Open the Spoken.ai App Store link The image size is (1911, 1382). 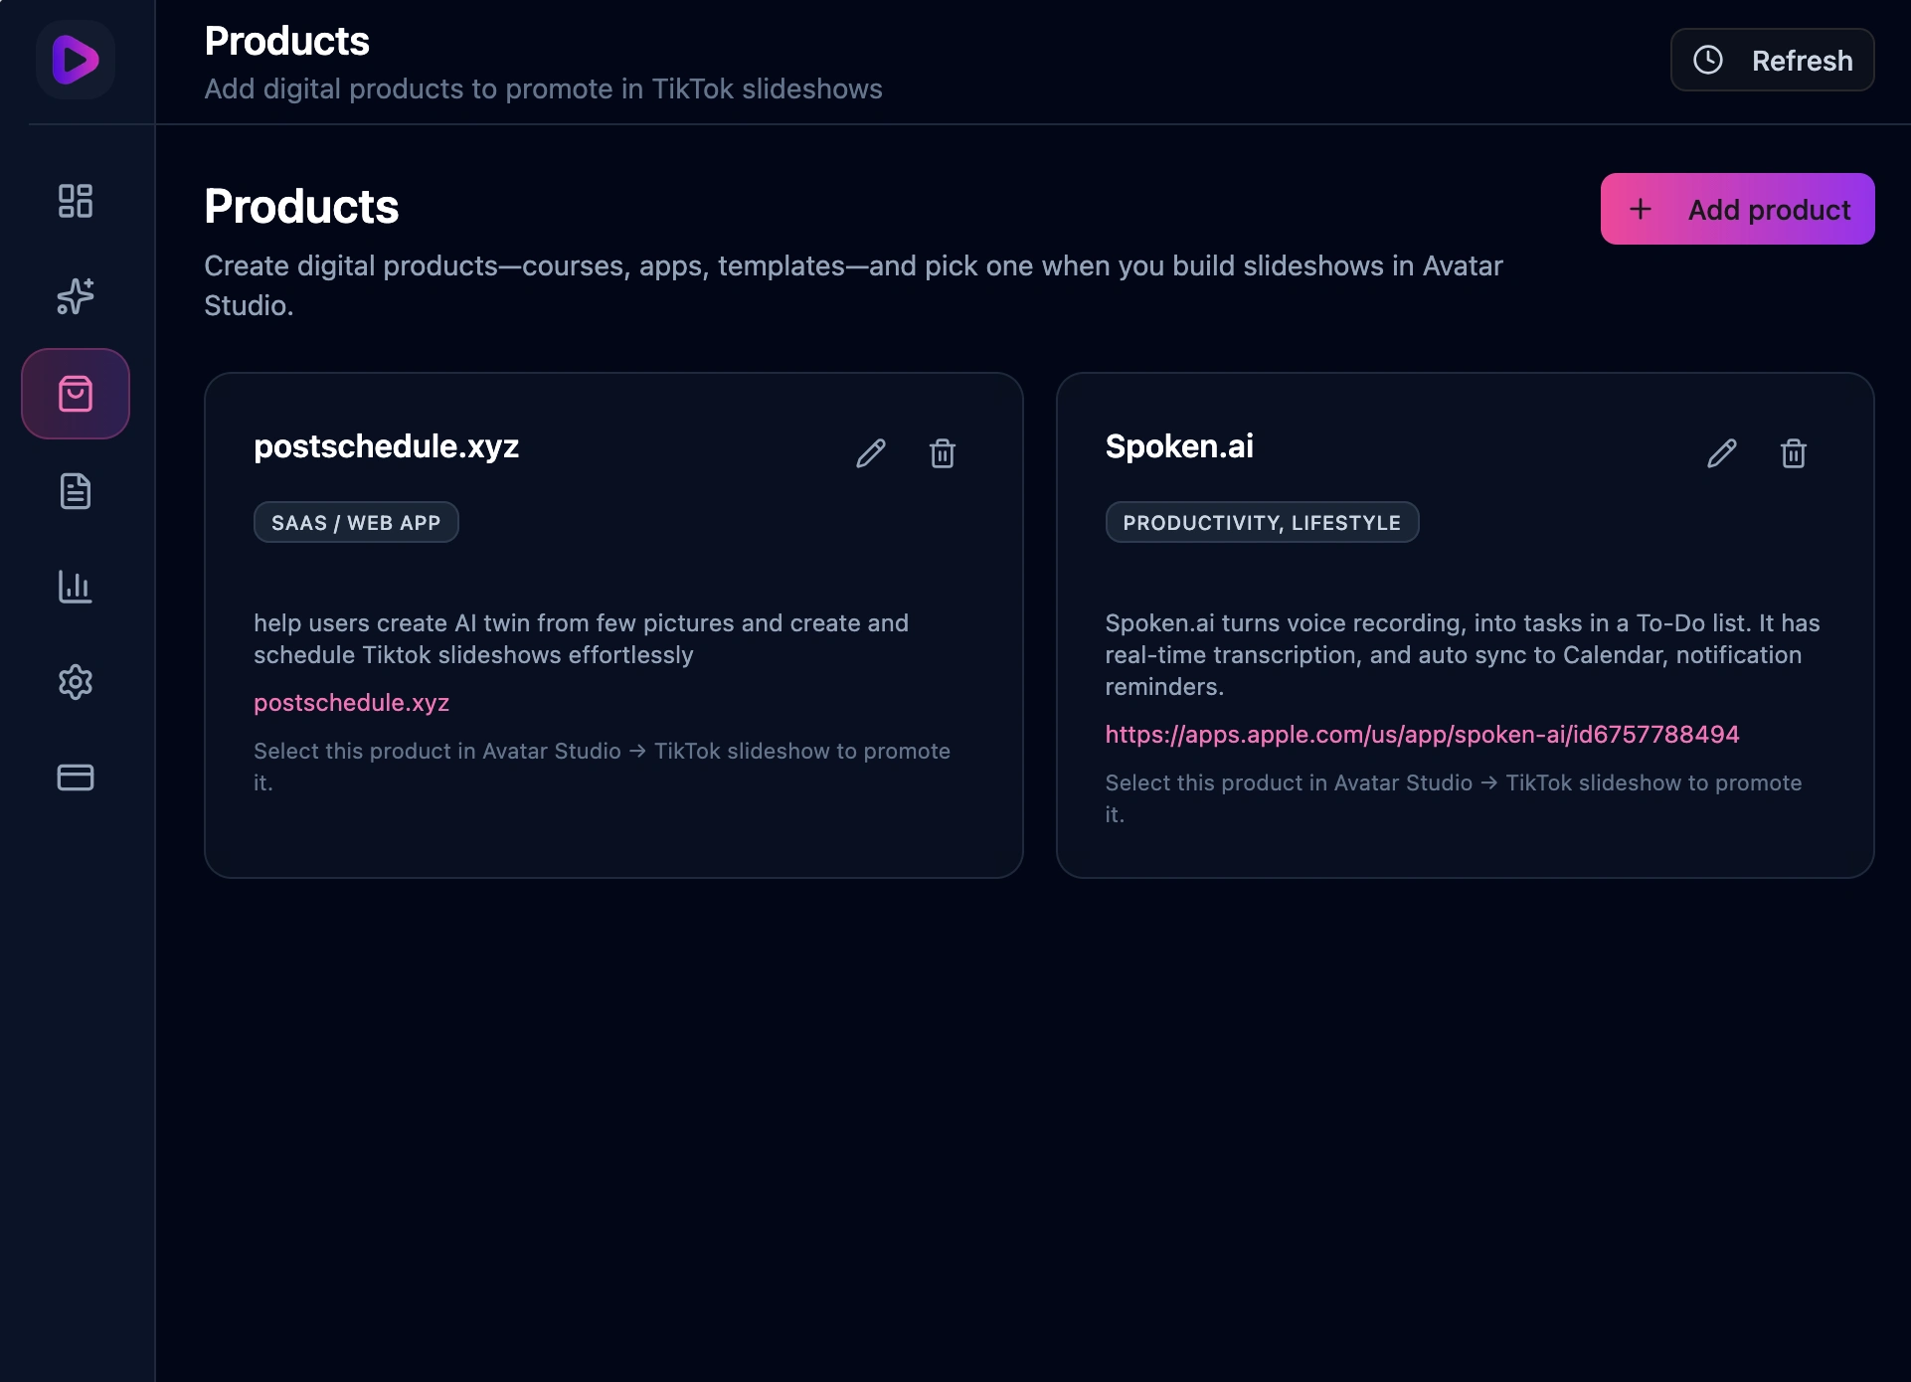pyautogui.click(x=1422, y=735)
